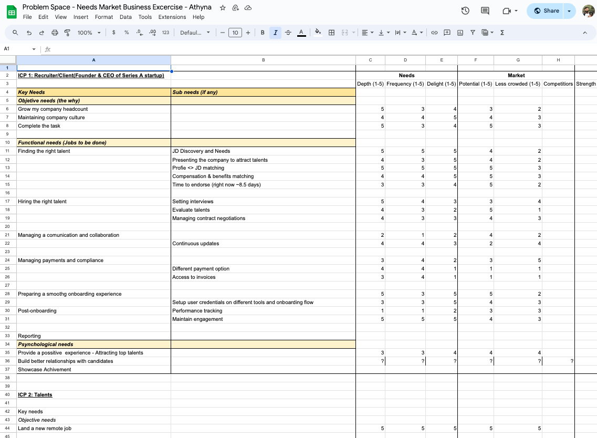Open the 100% zoom dropdown
This screenshot has width=597, height=438.
89,33
